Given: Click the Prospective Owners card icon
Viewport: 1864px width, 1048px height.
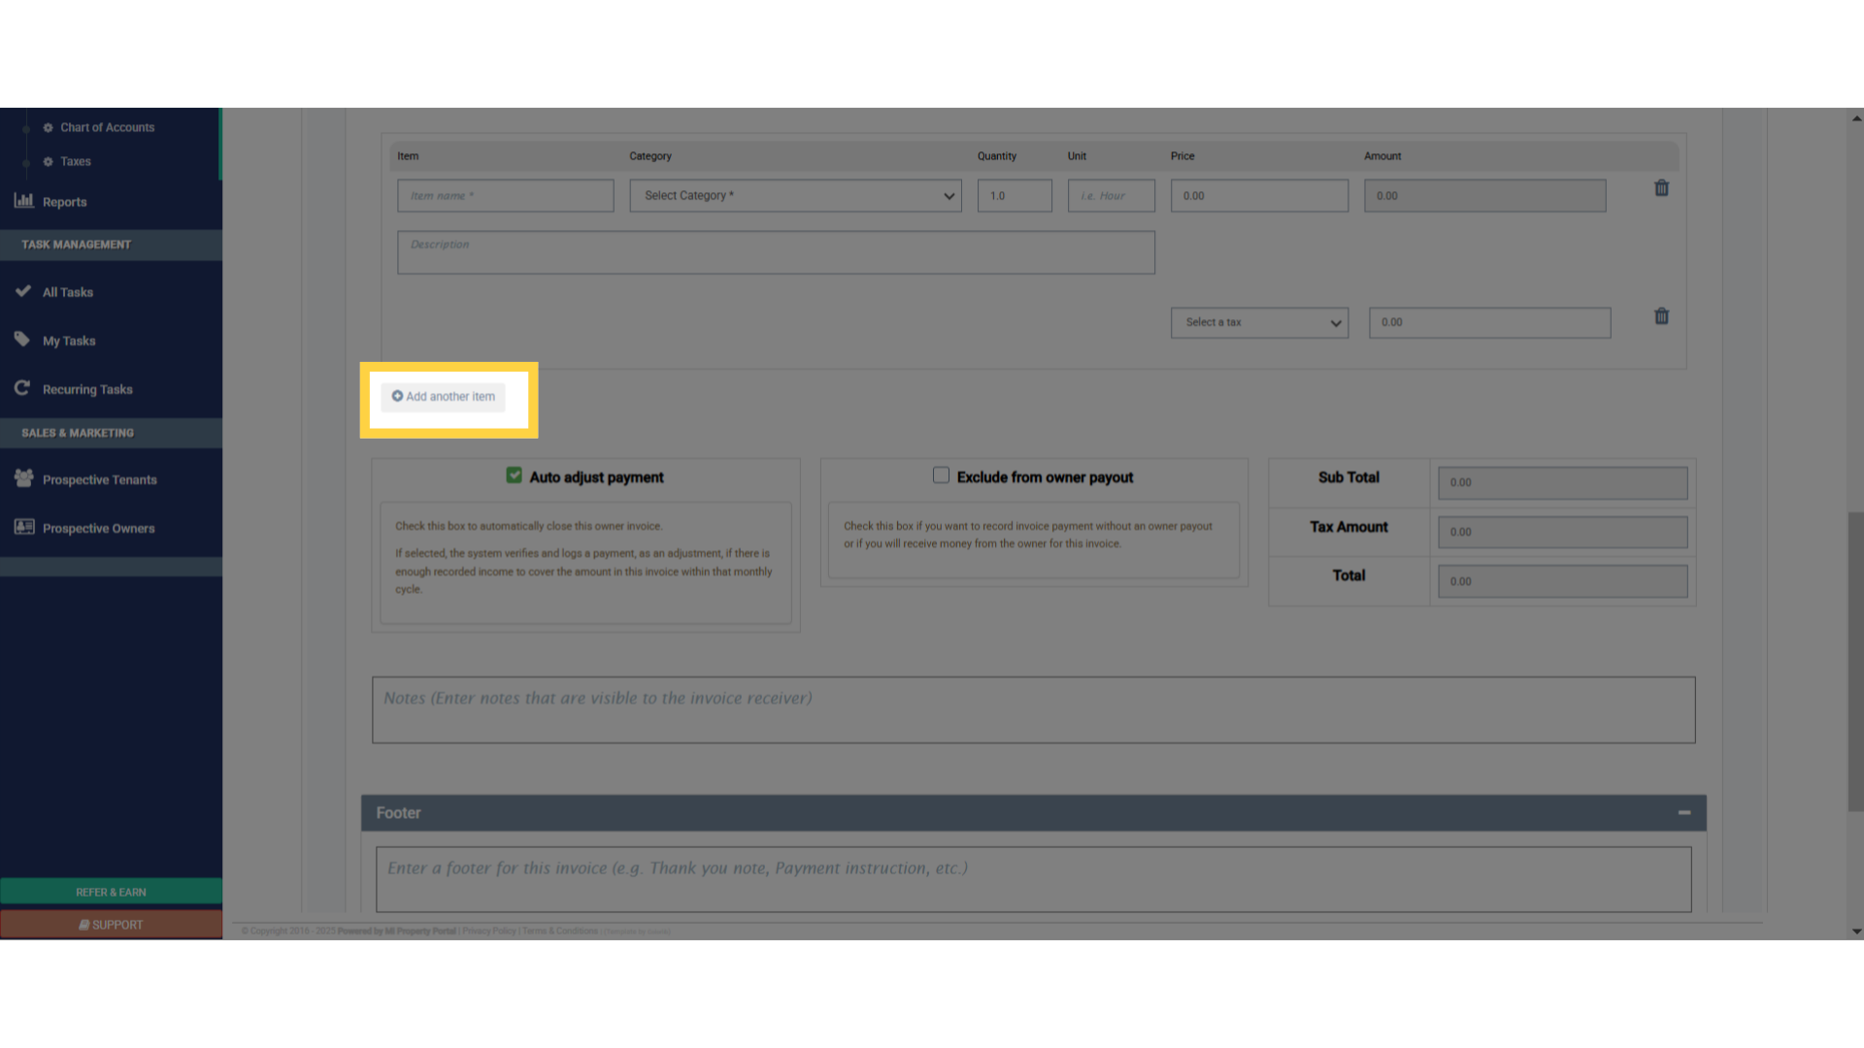Looking at the screenshot, I should point(23,527).
